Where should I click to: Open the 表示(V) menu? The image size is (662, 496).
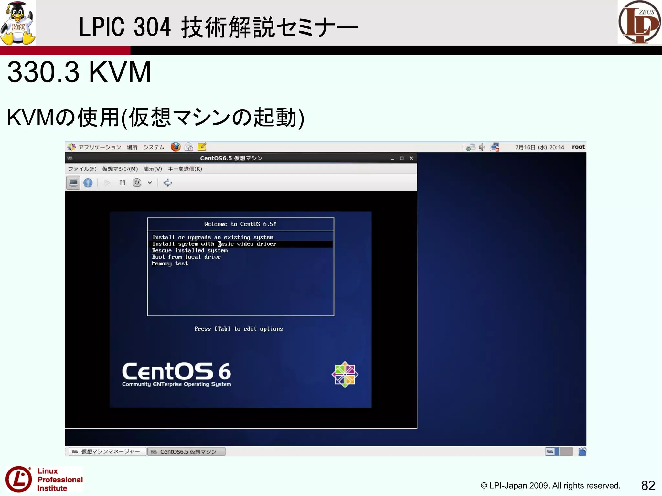153,169
